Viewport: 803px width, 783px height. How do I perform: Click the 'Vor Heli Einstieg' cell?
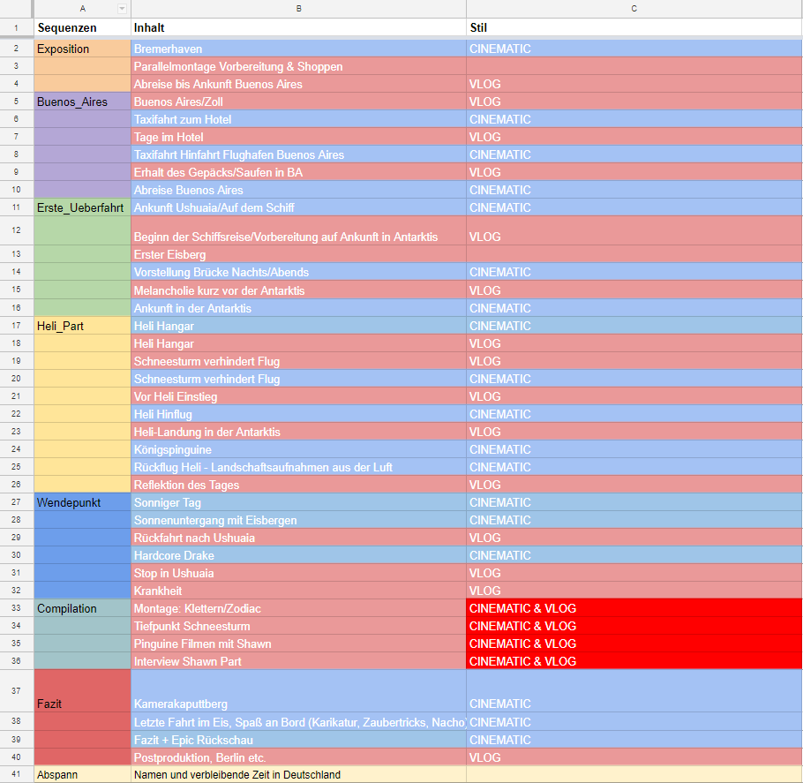298,396
